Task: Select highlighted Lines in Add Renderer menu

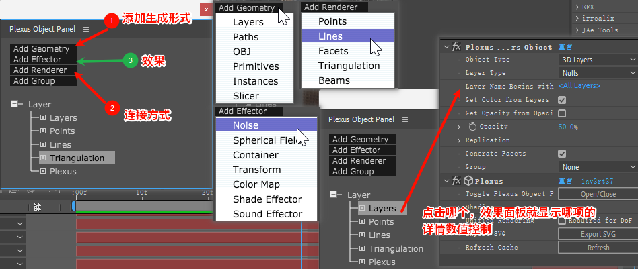Action: [x=348, y=36]
